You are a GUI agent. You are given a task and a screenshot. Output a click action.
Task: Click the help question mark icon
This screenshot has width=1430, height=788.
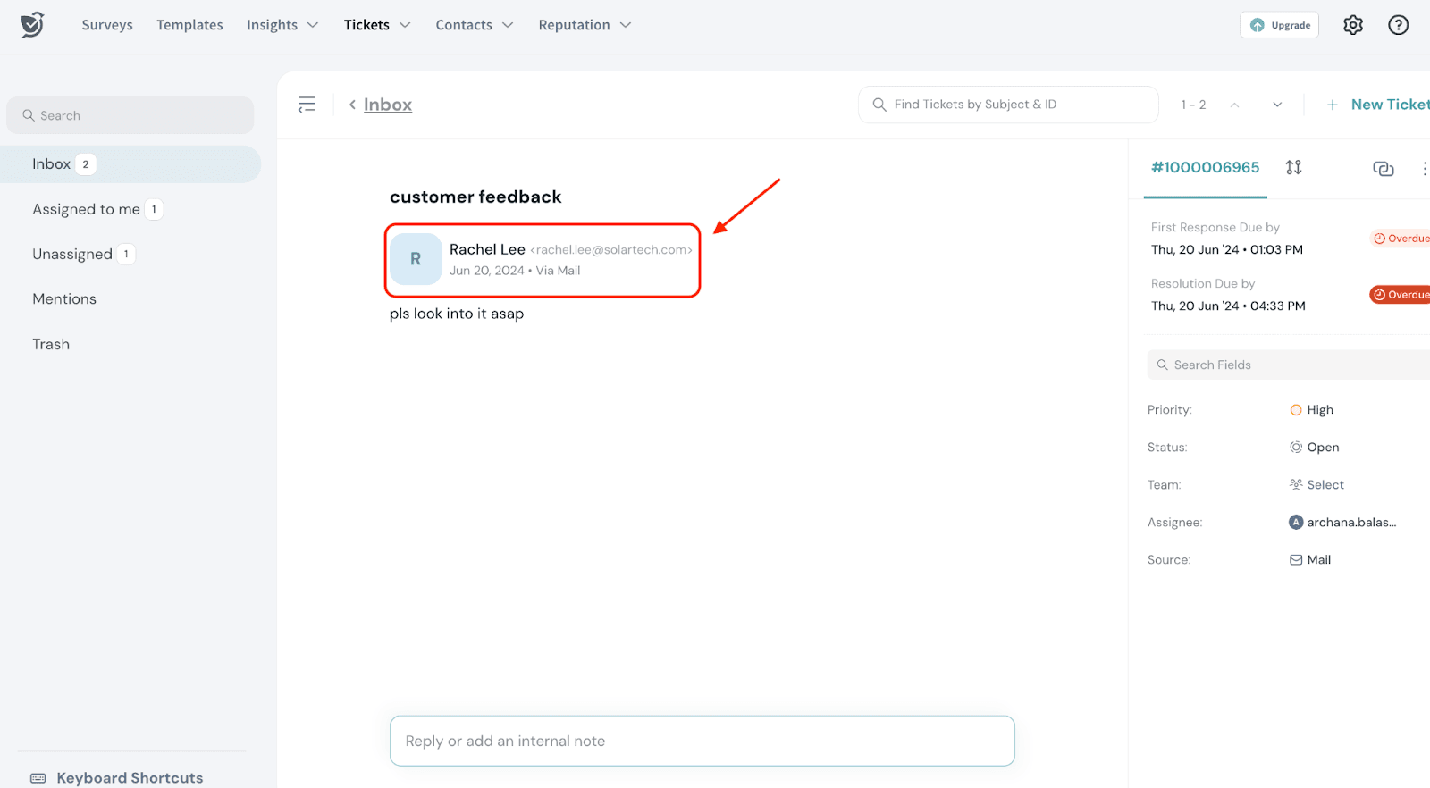1398,25
